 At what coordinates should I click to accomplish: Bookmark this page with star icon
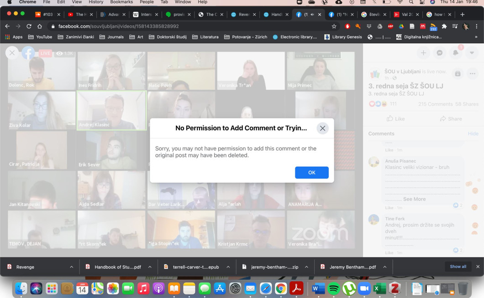[x=334, y=26]
